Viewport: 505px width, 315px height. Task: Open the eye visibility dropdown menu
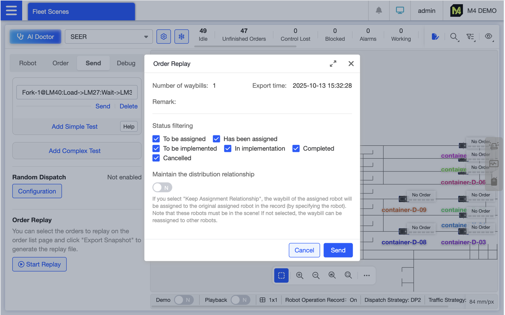[488, 37]
